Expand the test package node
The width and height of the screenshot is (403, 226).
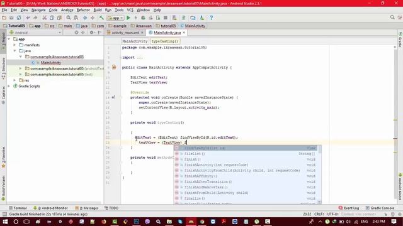pos(21,74)
